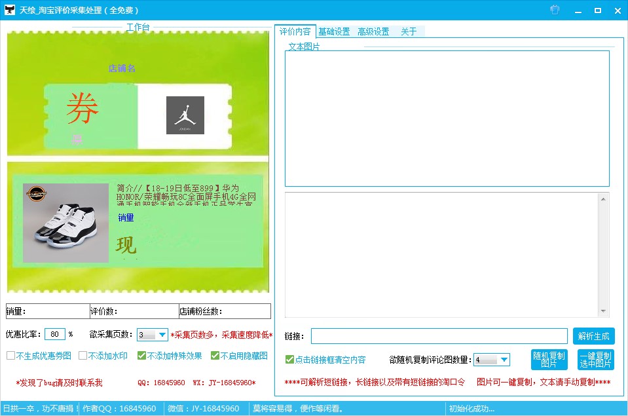Click the red *采集页数多，采集速度降低* warning
The height and width of the screenshot is (416, 628).
tap(222, 335)
